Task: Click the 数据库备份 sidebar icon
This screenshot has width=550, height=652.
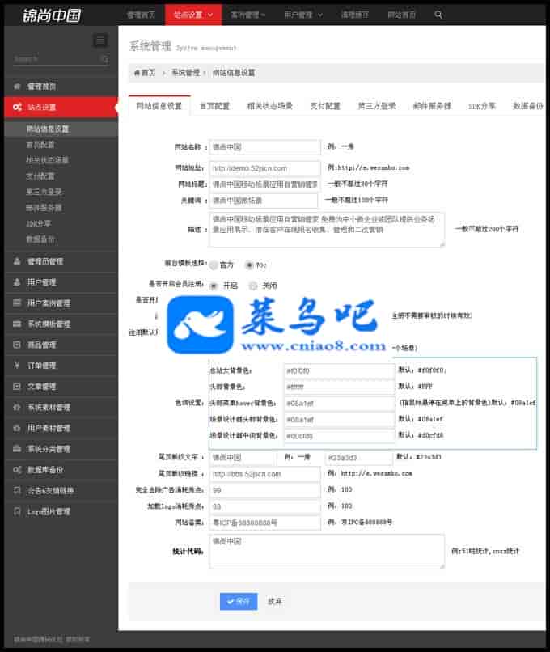Action: 17,470
